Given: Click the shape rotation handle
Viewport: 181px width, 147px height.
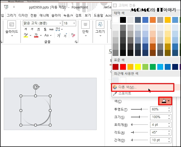Looking at the screenshot, I should [36, 87].
